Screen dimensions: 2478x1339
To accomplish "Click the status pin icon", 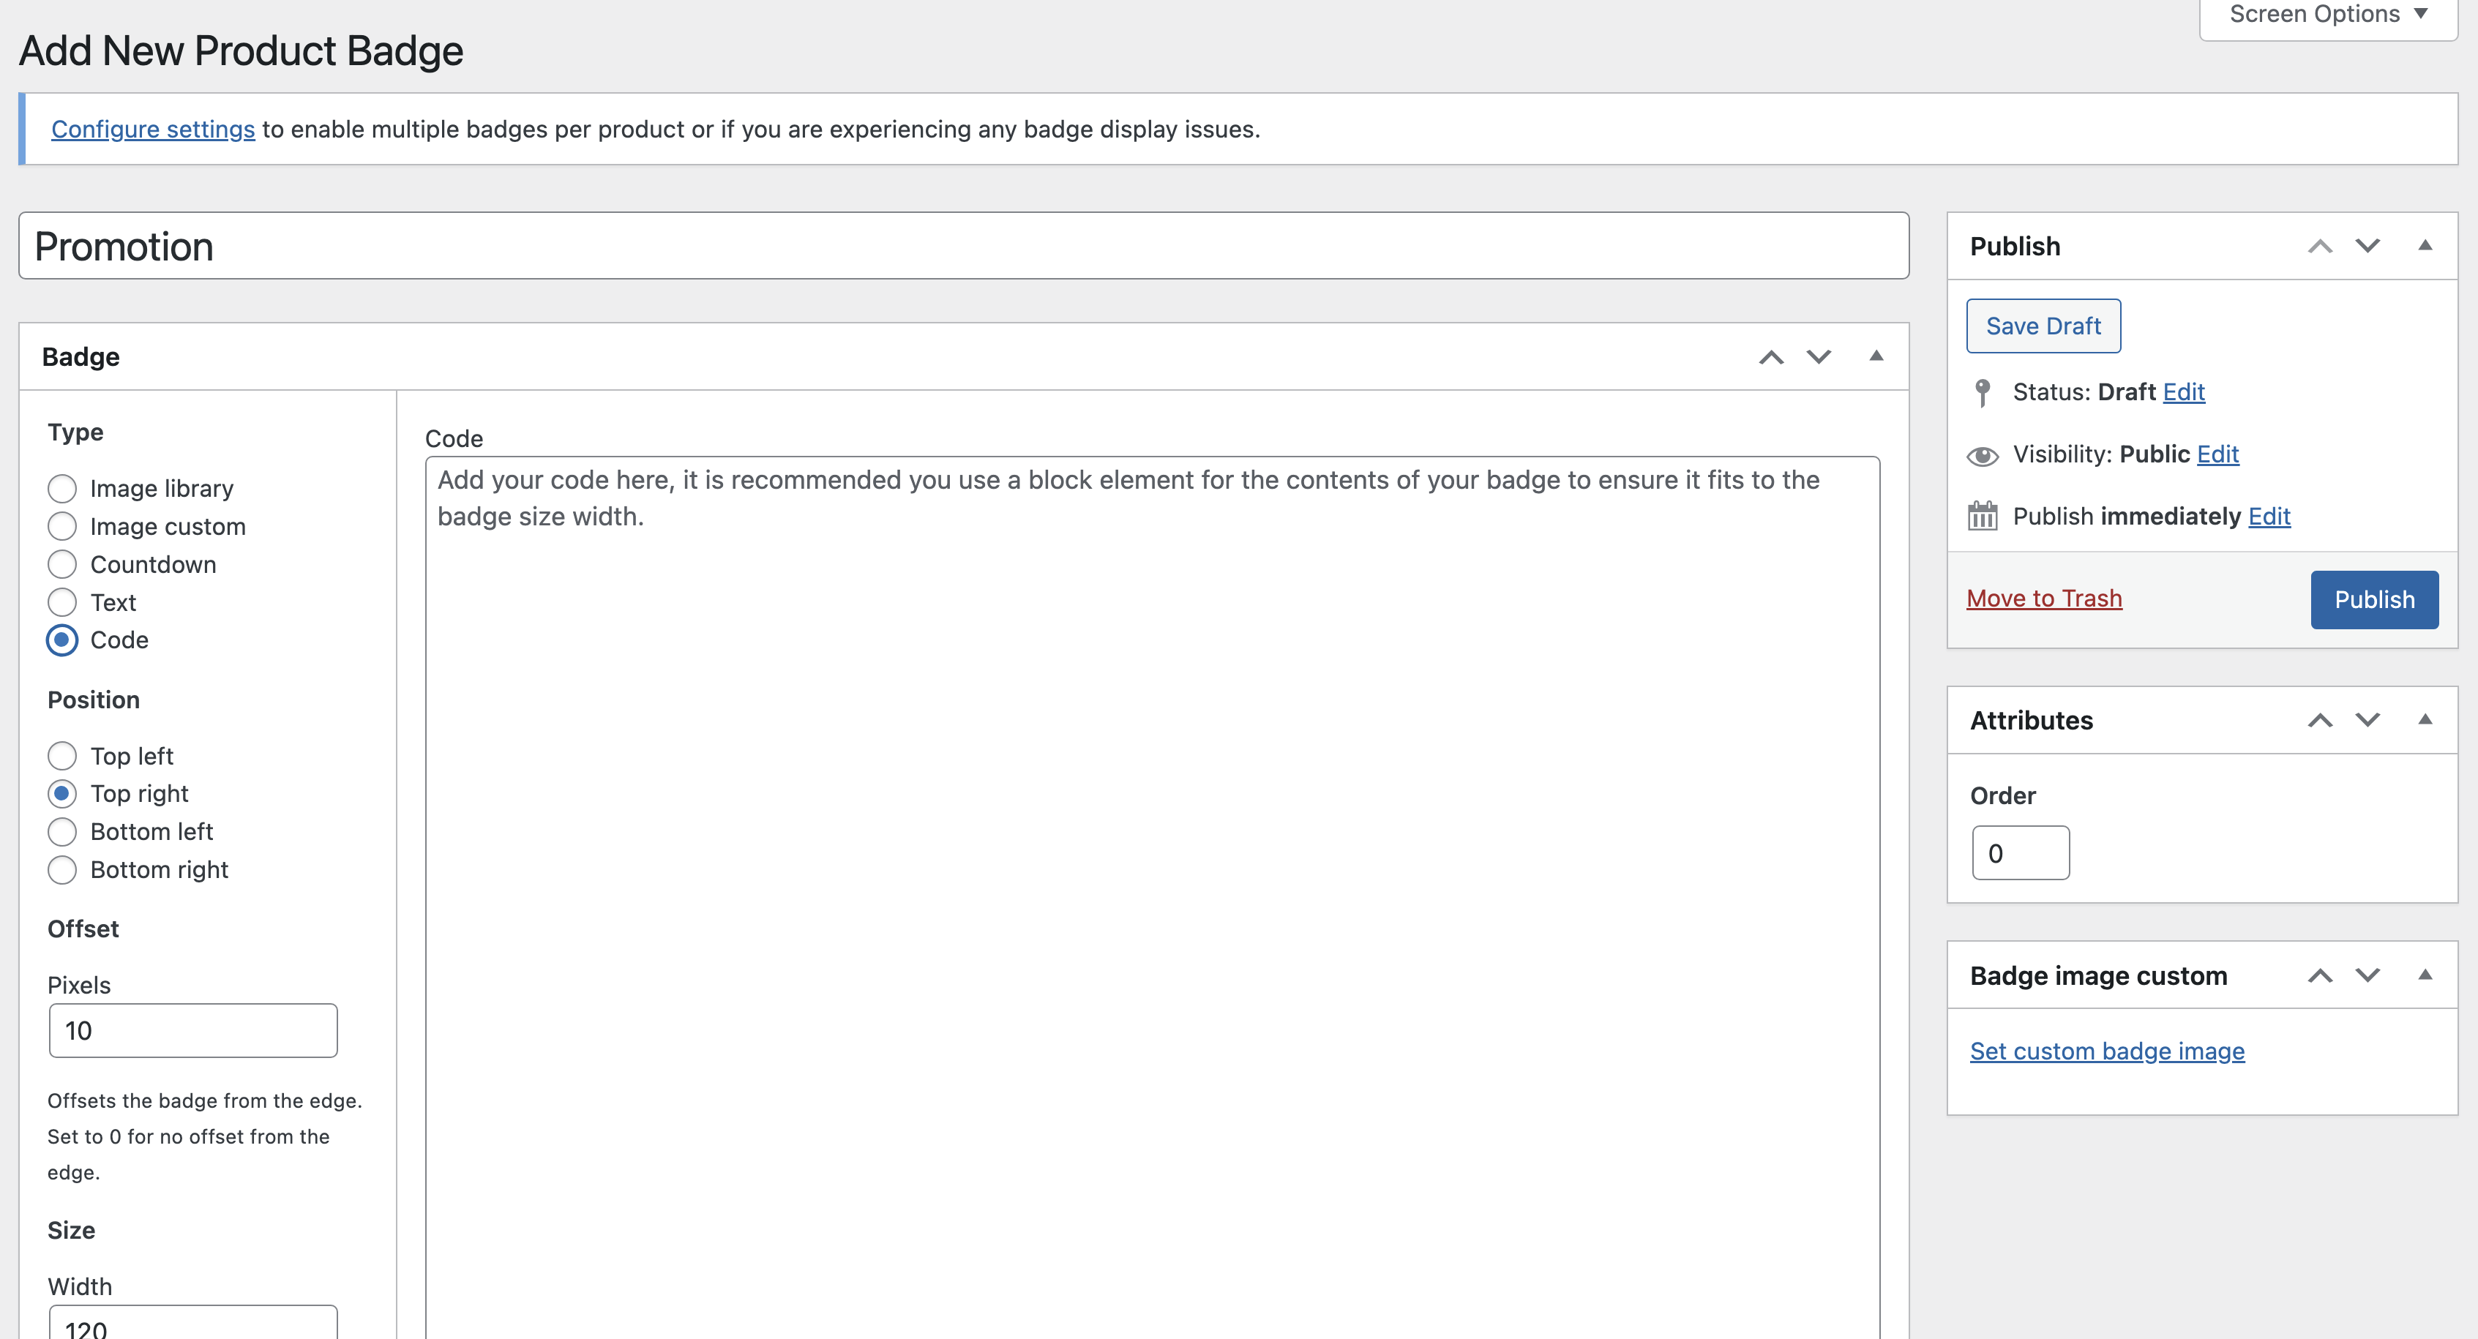I will click(1982, 392).
